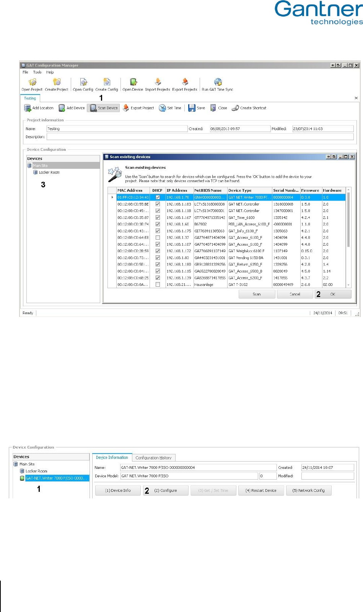Click the (4) Restart Device button
This screenshot has width=363, height=612.
click(x=261, y=490)
